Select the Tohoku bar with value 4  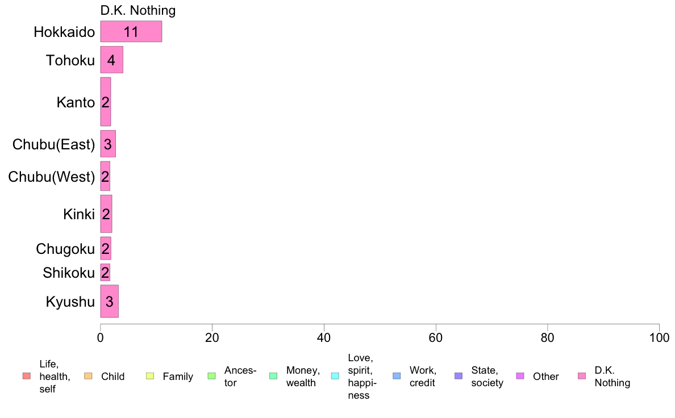coord(112,60)
